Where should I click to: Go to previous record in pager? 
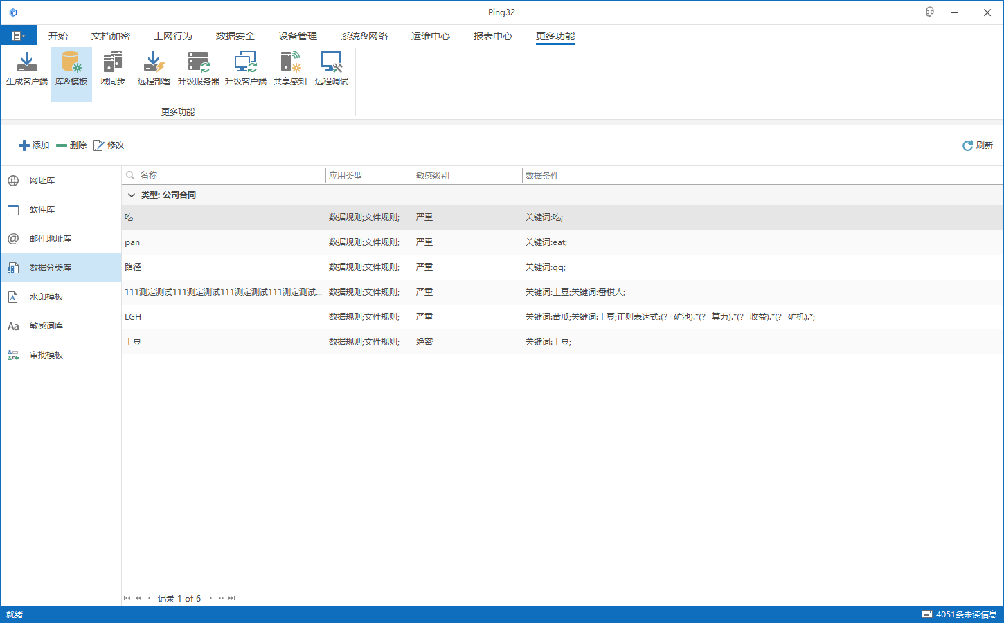pos(149,598)
